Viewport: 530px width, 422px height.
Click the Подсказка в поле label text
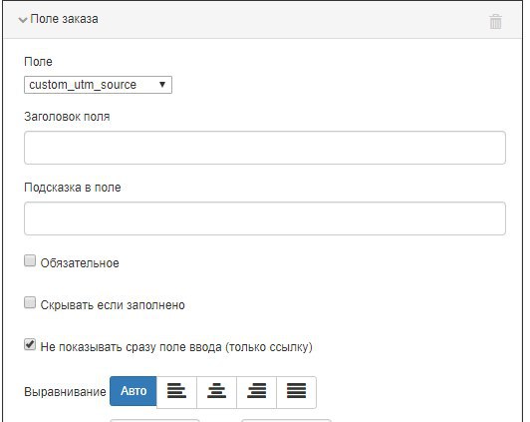point(73,188)
